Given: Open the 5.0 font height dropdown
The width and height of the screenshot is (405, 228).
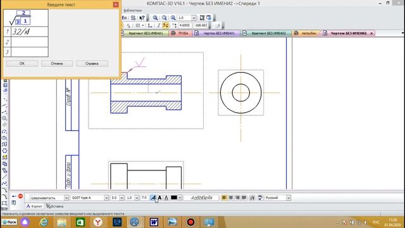Looking at the screenshot, I should (x=121, y=198).
